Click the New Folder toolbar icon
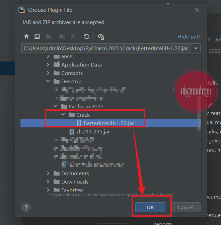Screen dimensions: 221x225 pos(62,37)
